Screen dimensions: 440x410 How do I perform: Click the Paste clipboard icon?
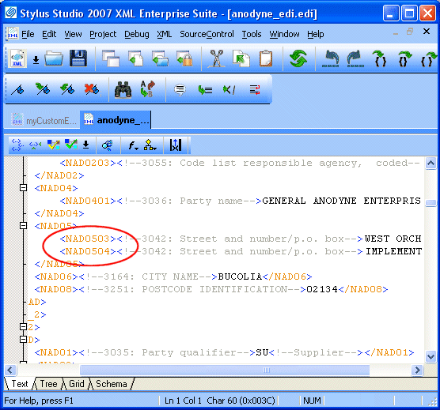pyautogui.click(x=265, y=58)
